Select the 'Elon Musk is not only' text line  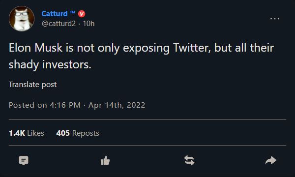[141, 48]
